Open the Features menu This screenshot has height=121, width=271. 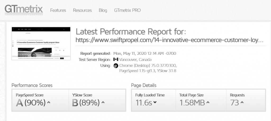point(58,10)
